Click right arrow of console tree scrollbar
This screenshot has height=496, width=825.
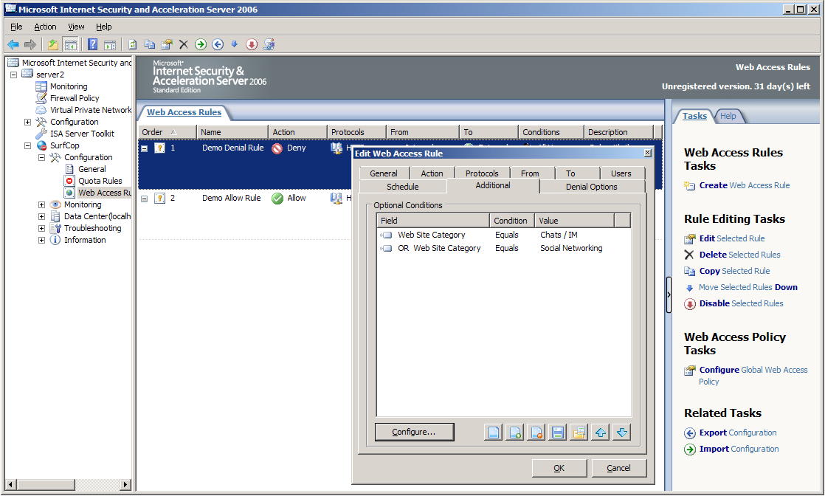pyautogui.click(x=125, y=484)
